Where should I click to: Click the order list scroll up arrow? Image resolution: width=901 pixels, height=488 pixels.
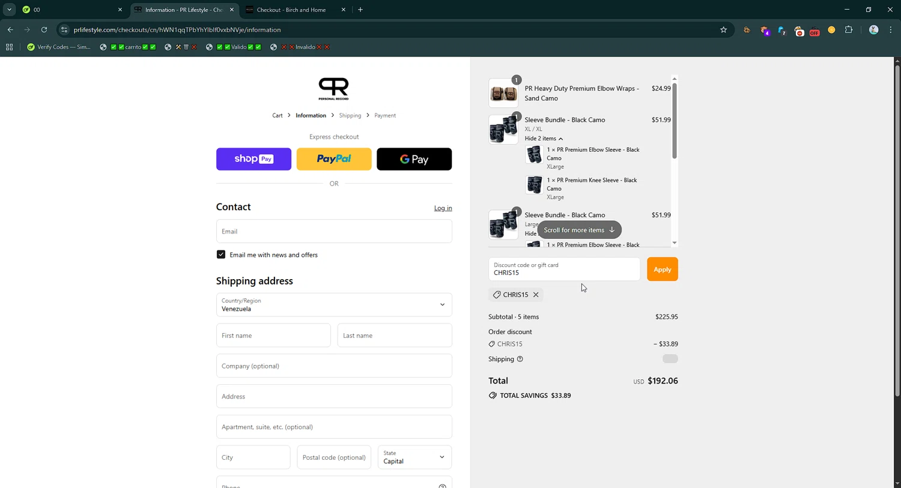coord(675,79)
